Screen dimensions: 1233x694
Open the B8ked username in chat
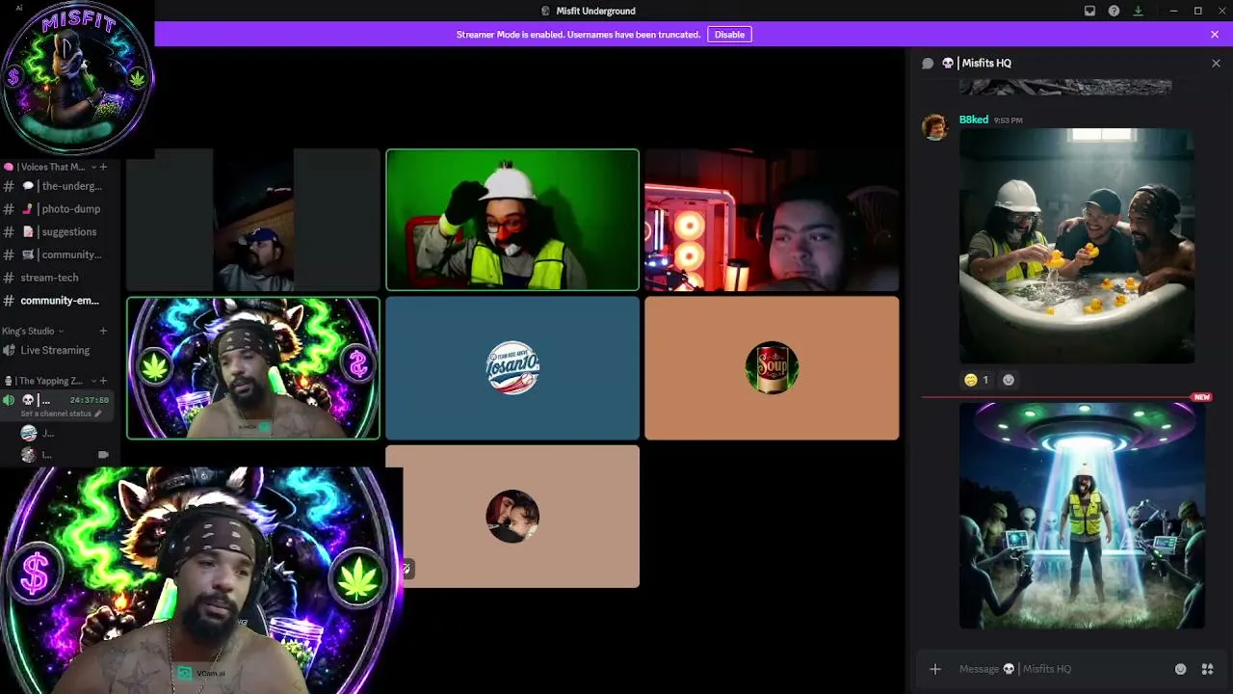[974, 120]
